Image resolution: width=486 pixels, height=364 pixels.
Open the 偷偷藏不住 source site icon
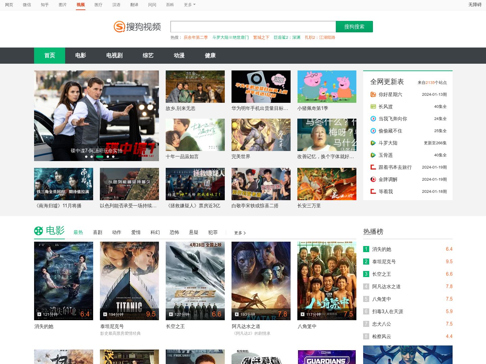coord(373,131)
